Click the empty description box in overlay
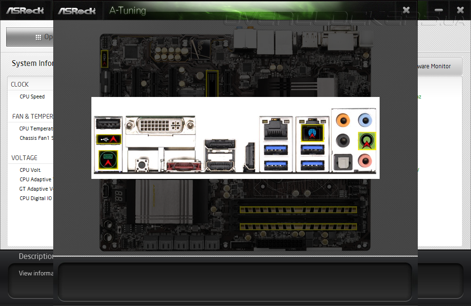Screen dimensions: 471x306 pyautogui.click(x=235, y=282)
